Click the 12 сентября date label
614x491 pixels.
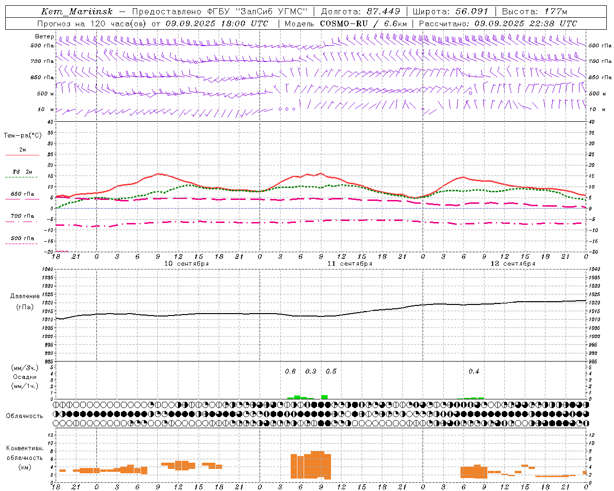[513, 264]
